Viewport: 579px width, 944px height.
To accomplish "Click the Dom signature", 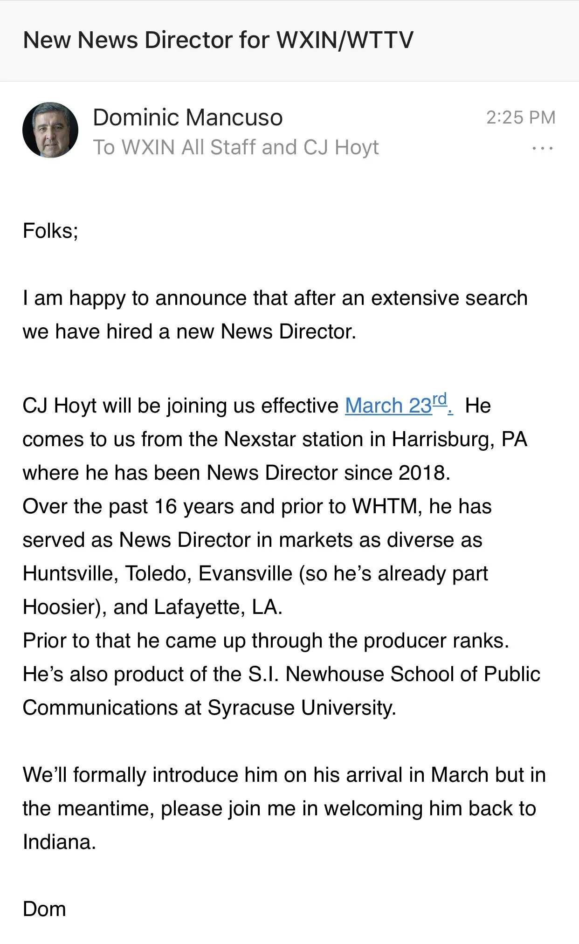I will (x=44, y=909).
